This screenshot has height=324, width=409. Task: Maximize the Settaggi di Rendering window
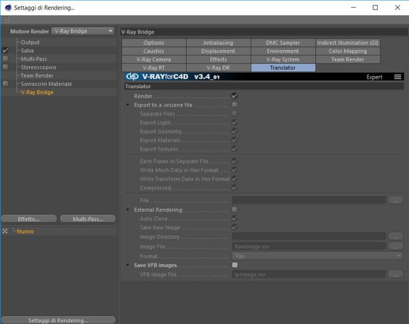(x=375, y=8)
